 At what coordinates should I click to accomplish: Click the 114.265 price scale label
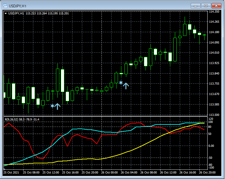click(214, 22)
